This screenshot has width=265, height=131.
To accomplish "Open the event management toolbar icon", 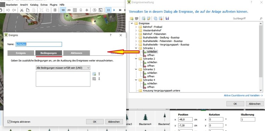I will [101, 10].
